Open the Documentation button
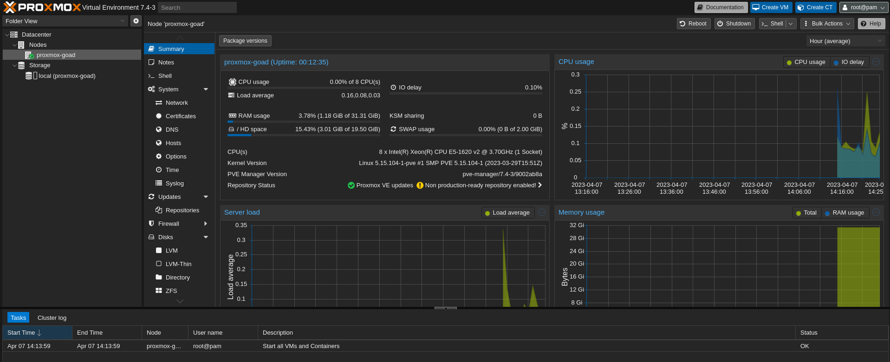890x362 pixels. pos(721,7)
